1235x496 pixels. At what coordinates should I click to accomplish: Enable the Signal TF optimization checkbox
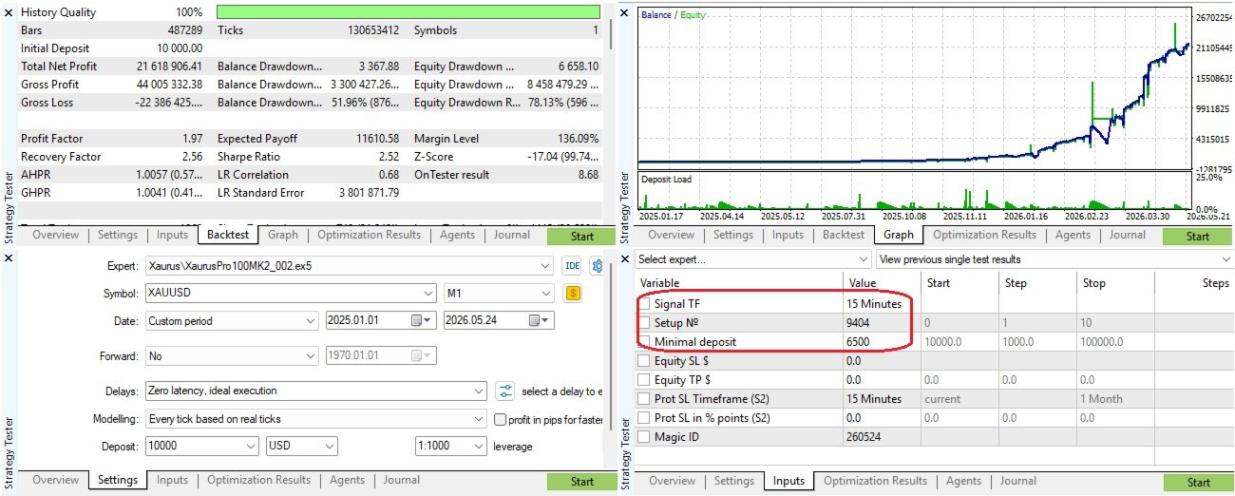(x=645, y=304)
